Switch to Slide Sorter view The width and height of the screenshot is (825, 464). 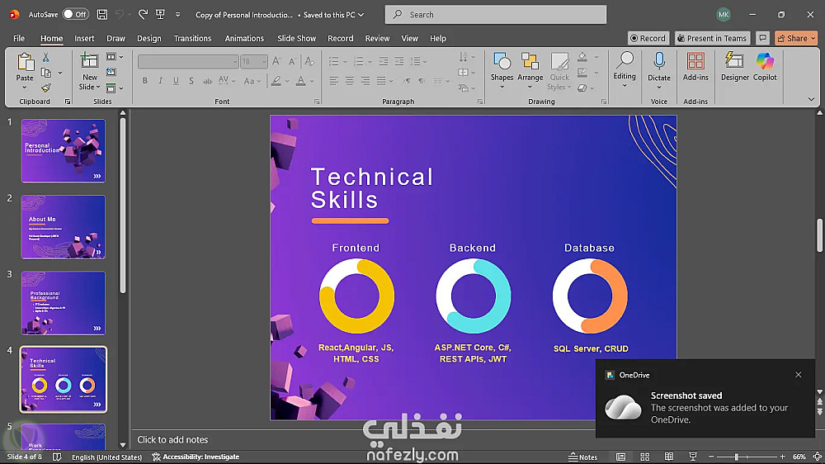tap(645, 457)
